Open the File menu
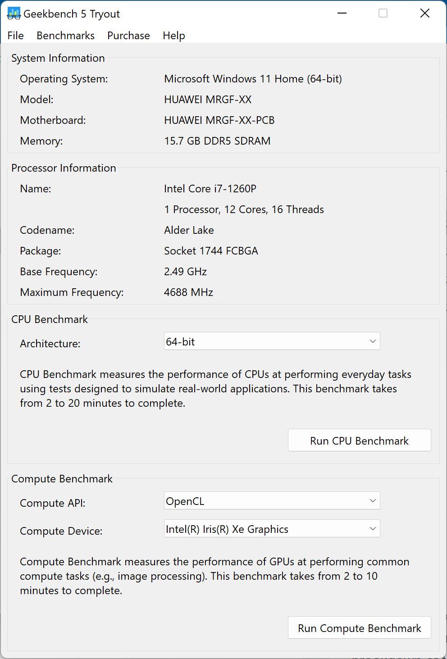The height and width of the screenshot is (659, 447). [x=15, y=36]
